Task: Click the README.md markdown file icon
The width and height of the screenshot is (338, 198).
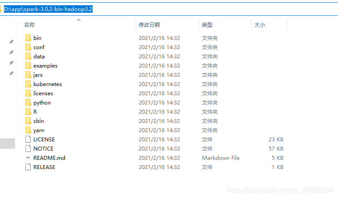Action: coord(28,158)
